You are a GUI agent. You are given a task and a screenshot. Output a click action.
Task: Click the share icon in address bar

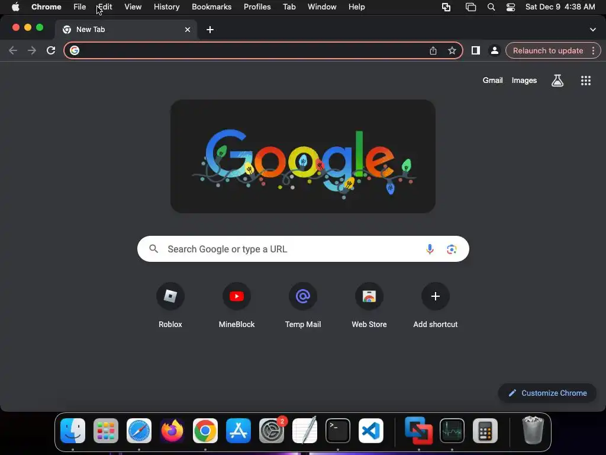tap(433, 50)
